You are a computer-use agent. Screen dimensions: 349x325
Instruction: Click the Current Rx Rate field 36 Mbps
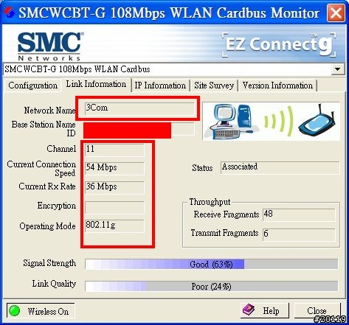[114, 187]
